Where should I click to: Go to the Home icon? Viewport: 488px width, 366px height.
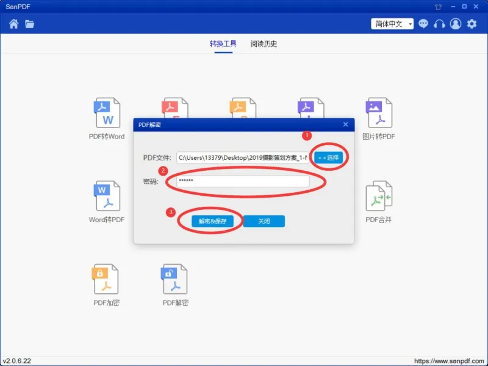pyautogui.click(x=13, y=24)
